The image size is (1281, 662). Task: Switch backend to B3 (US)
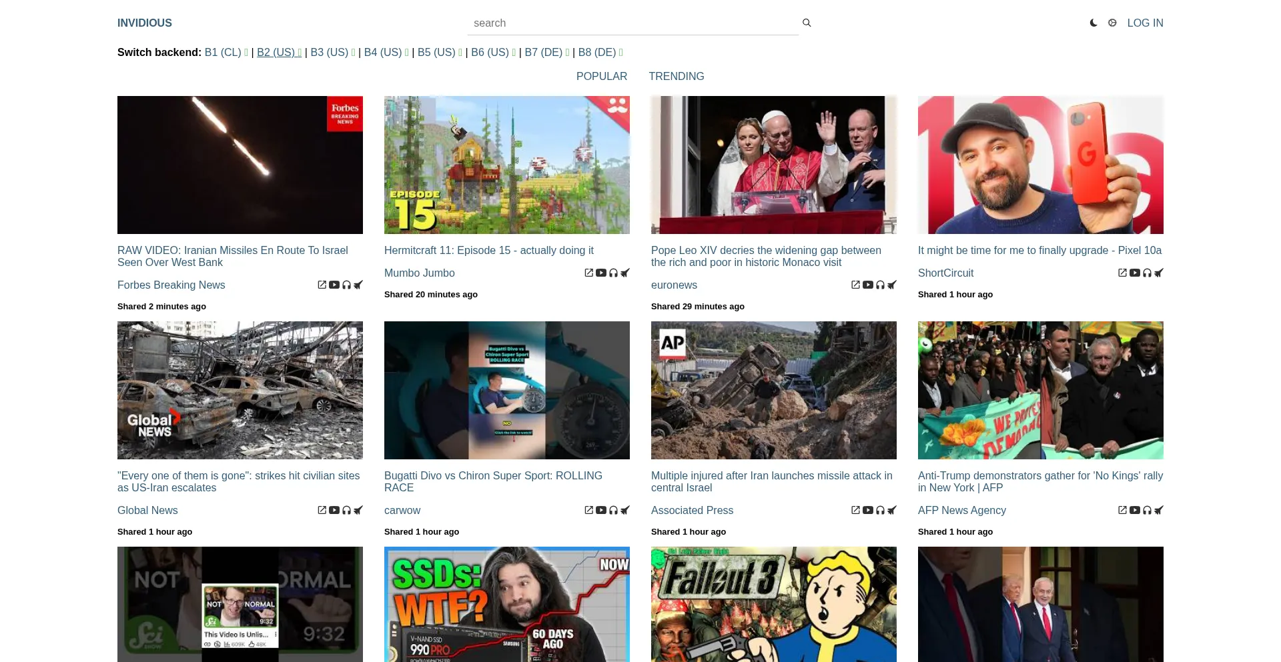(x=333, y=52)
